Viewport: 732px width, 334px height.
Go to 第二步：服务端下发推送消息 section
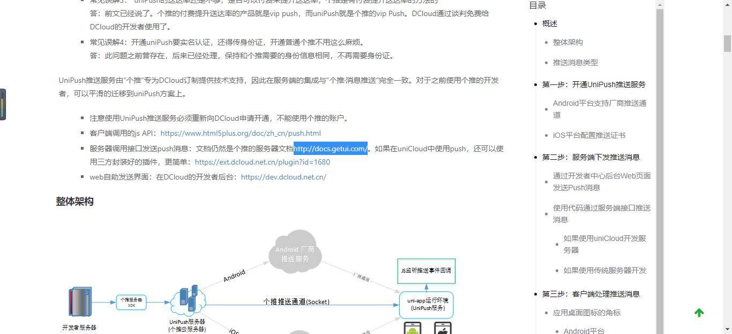coord(591,157)
